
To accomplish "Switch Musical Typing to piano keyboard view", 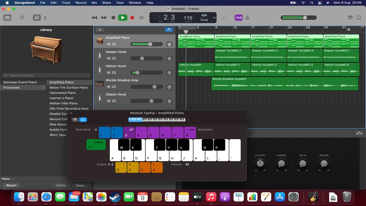I will tap(74, 120).
